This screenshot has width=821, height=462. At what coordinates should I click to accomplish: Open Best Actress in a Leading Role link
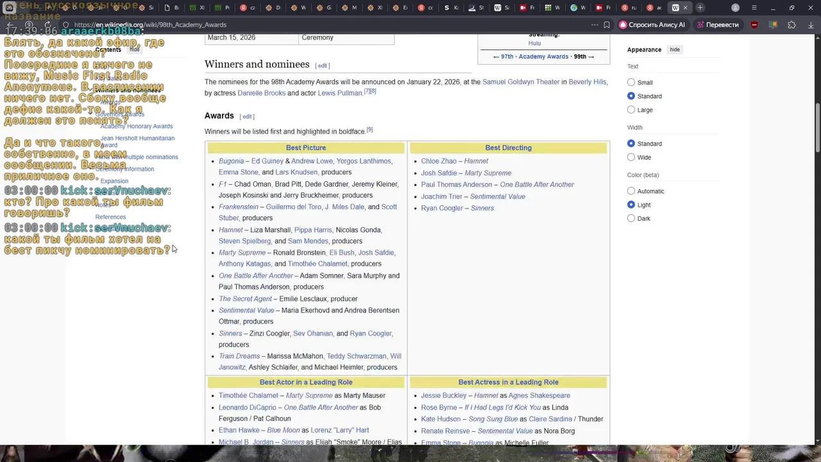point(508,382)
